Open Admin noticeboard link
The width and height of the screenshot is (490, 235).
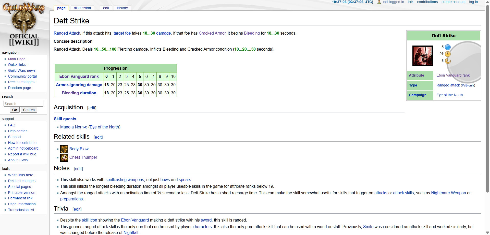(x=23, y=148)
